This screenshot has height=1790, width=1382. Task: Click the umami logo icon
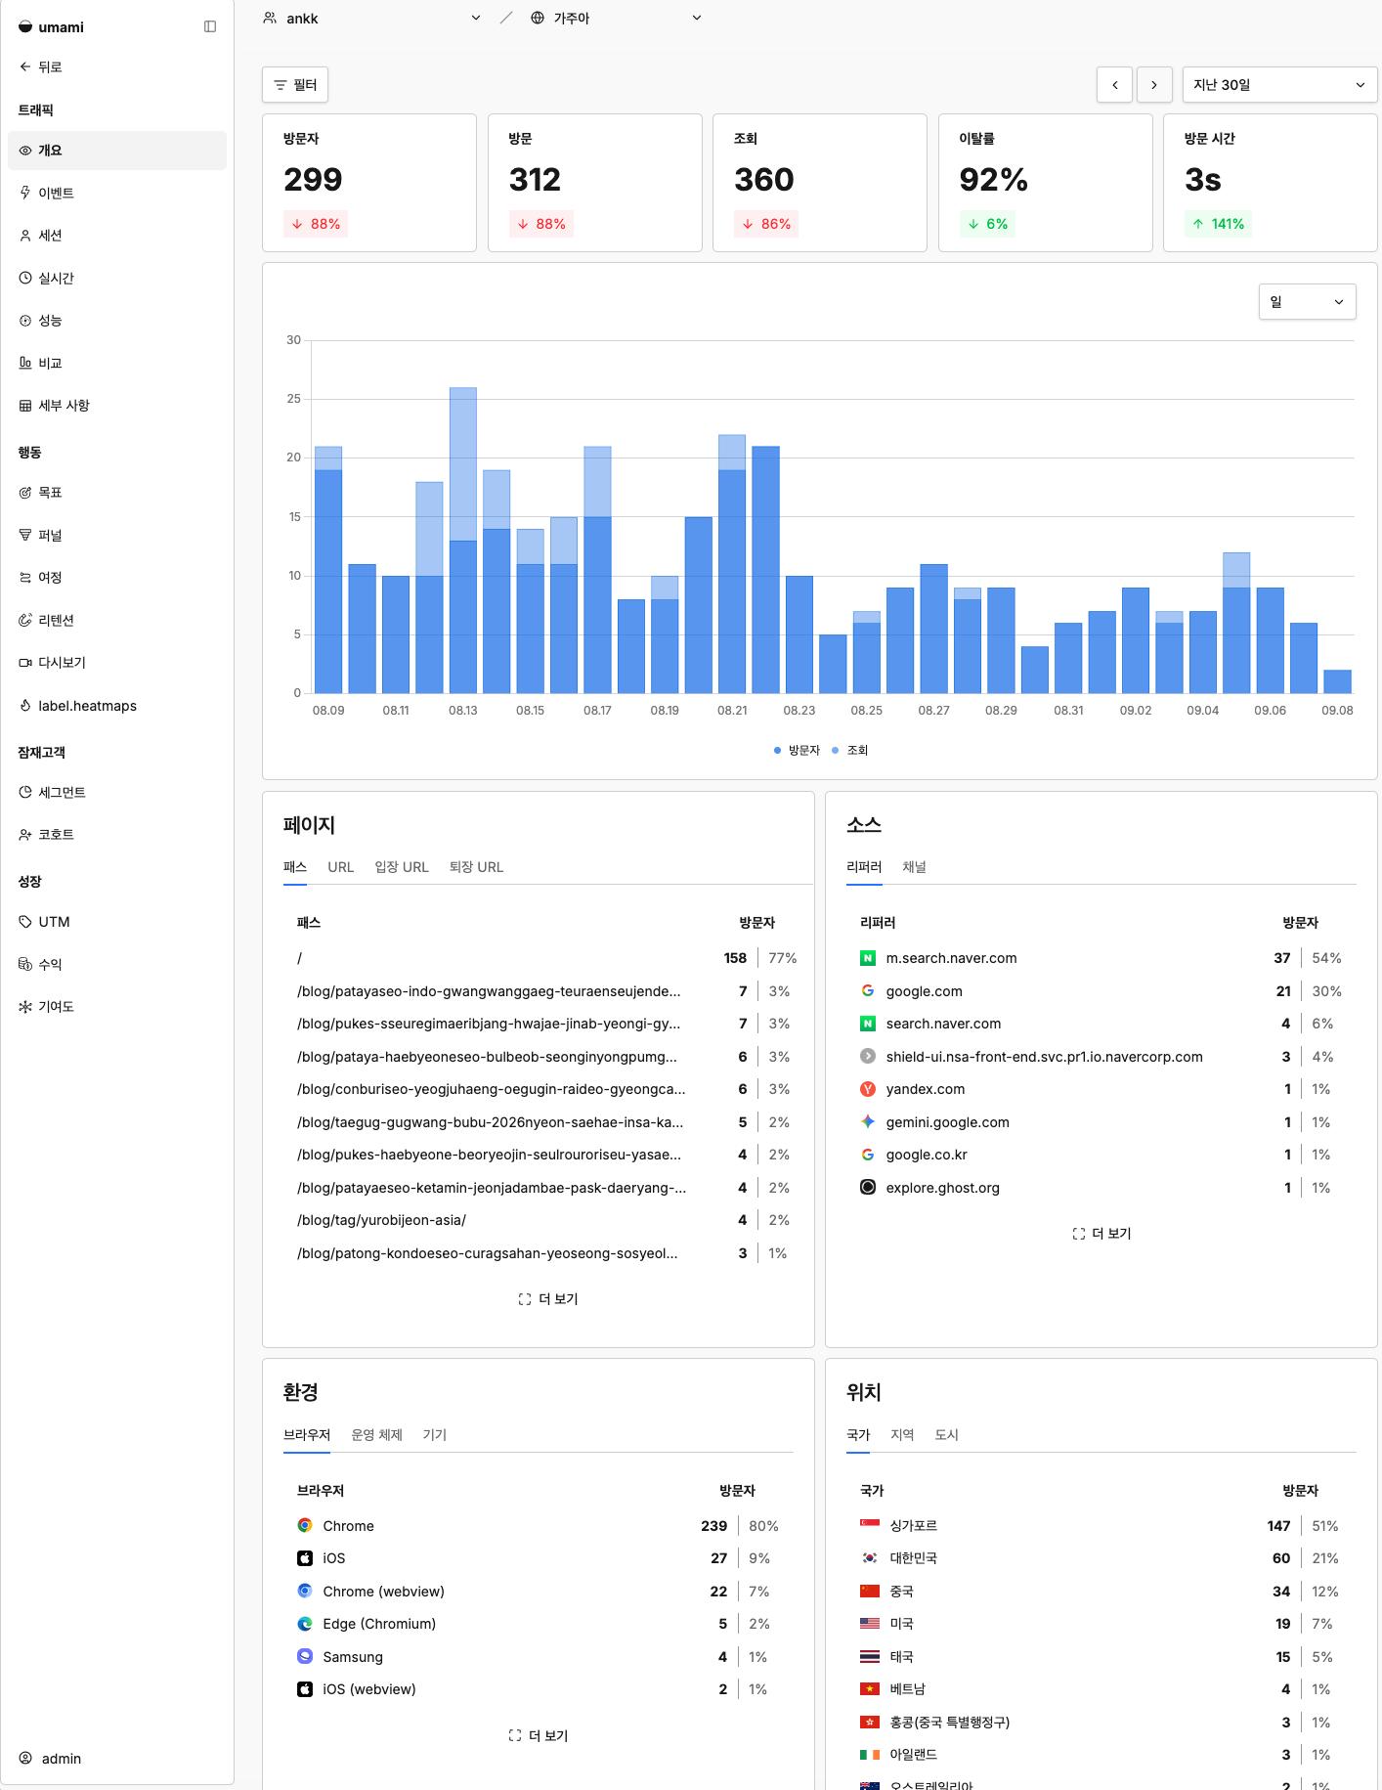25,26
